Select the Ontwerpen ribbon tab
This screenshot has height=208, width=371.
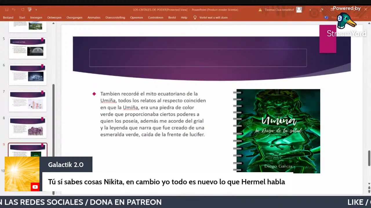click(54, 17)
